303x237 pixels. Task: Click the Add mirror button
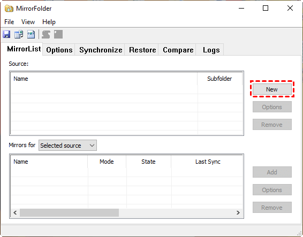click(272, 172)
